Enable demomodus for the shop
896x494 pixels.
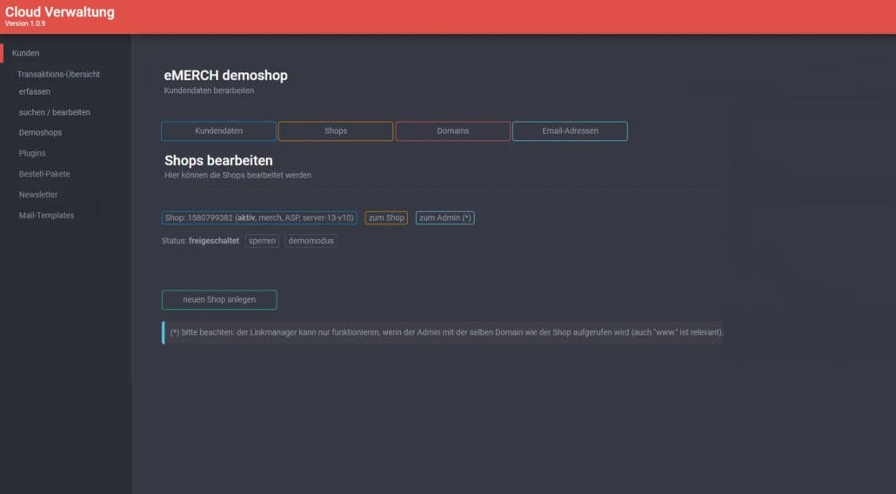pyautogui.click(x=311, y=241)
